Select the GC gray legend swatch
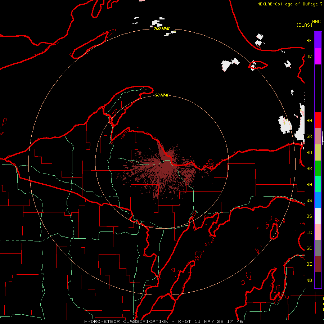This screenshot has width=324, height=324. click(x=318, y=248)
